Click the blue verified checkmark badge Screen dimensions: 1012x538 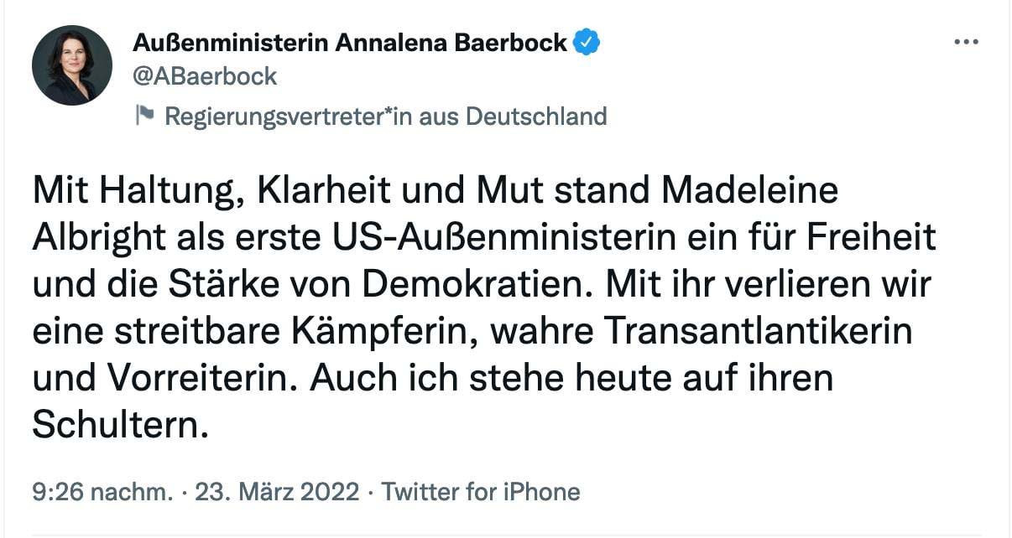pos(587,42)
